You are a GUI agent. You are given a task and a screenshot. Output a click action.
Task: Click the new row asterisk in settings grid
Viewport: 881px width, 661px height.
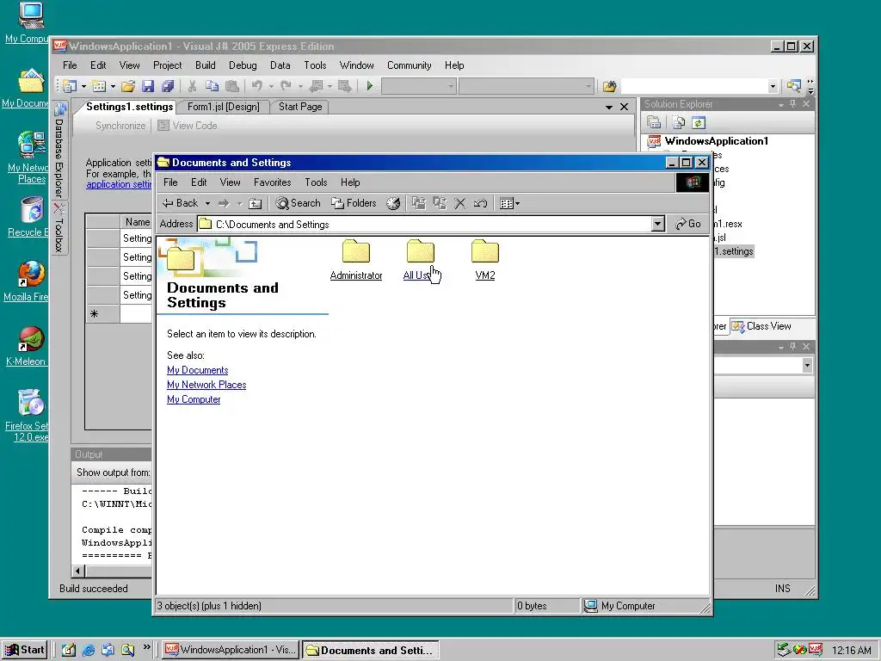coord(95,313)
